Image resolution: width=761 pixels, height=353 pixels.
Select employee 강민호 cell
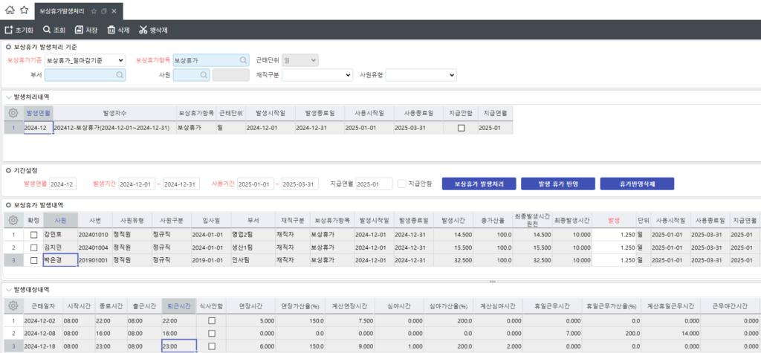(60, 235)
